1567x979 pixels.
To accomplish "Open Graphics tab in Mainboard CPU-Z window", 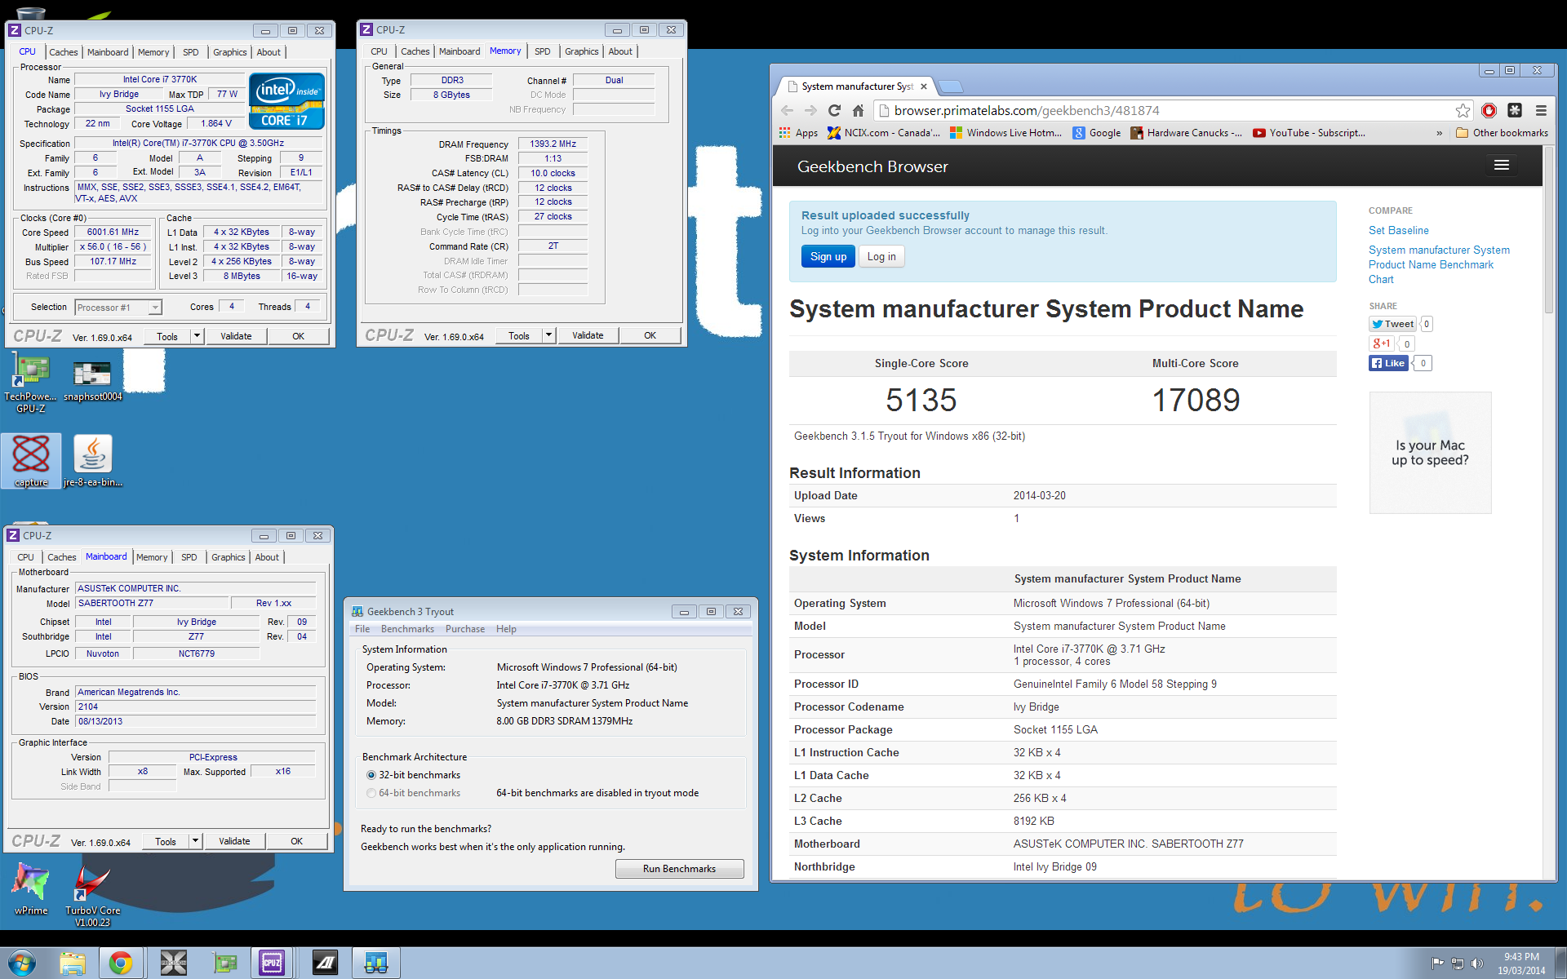I will click(229, 557).
